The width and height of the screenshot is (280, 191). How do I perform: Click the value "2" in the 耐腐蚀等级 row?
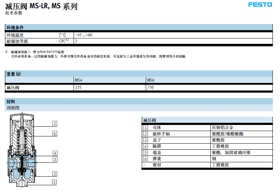76,41
